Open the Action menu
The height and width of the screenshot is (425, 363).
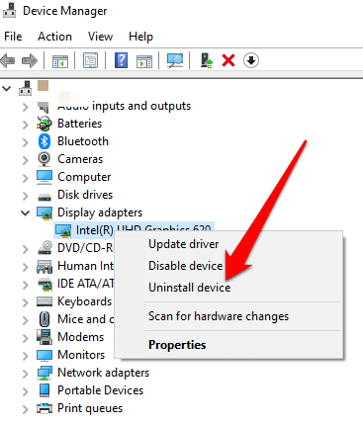[54, 37]
